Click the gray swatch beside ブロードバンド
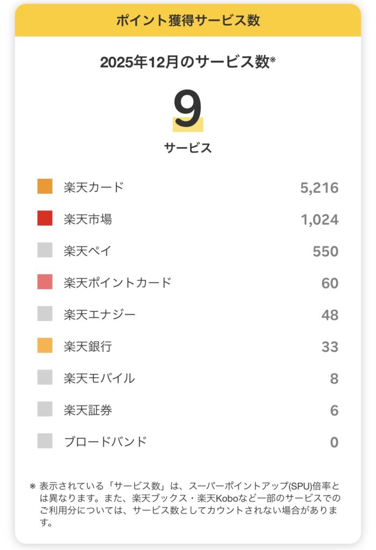 click(x=45, y=442)
